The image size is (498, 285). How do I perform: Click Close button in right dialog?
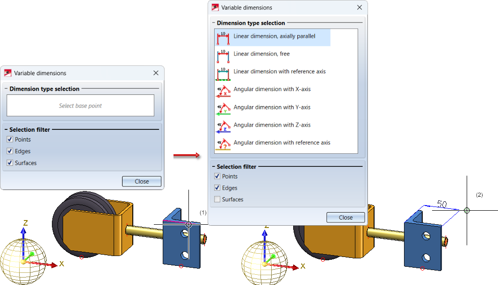click(346, 217)
